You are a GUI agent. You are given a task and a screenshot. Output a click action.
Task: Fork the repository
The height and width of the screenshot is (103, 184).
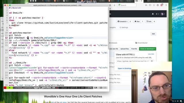click(x=149, y=21)
